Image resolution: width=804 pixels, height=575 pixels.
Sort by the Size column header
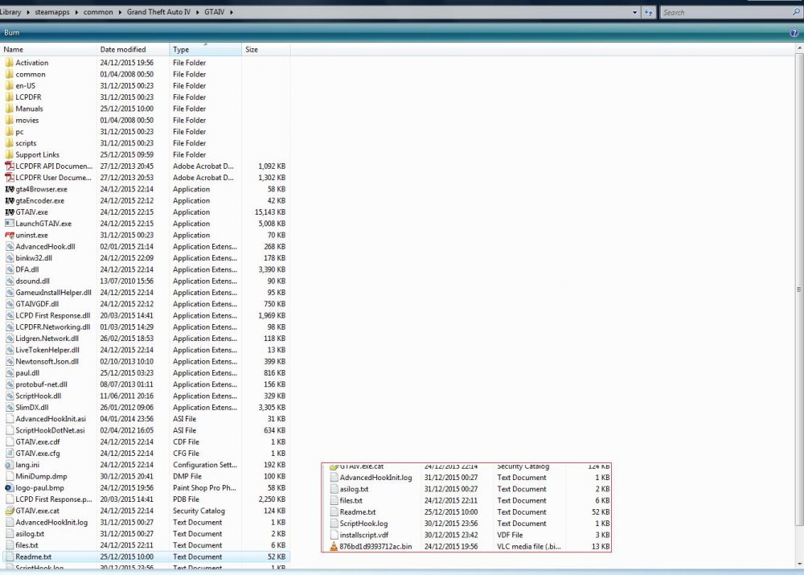(x=265, y=50)
